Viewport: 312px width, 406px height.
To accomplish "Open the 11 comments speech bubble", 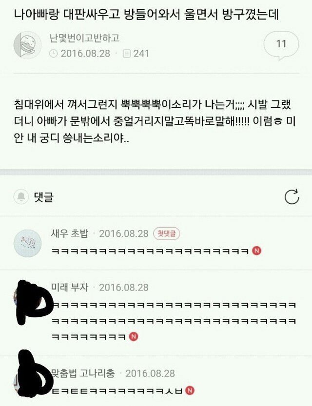I will point(281,45).
